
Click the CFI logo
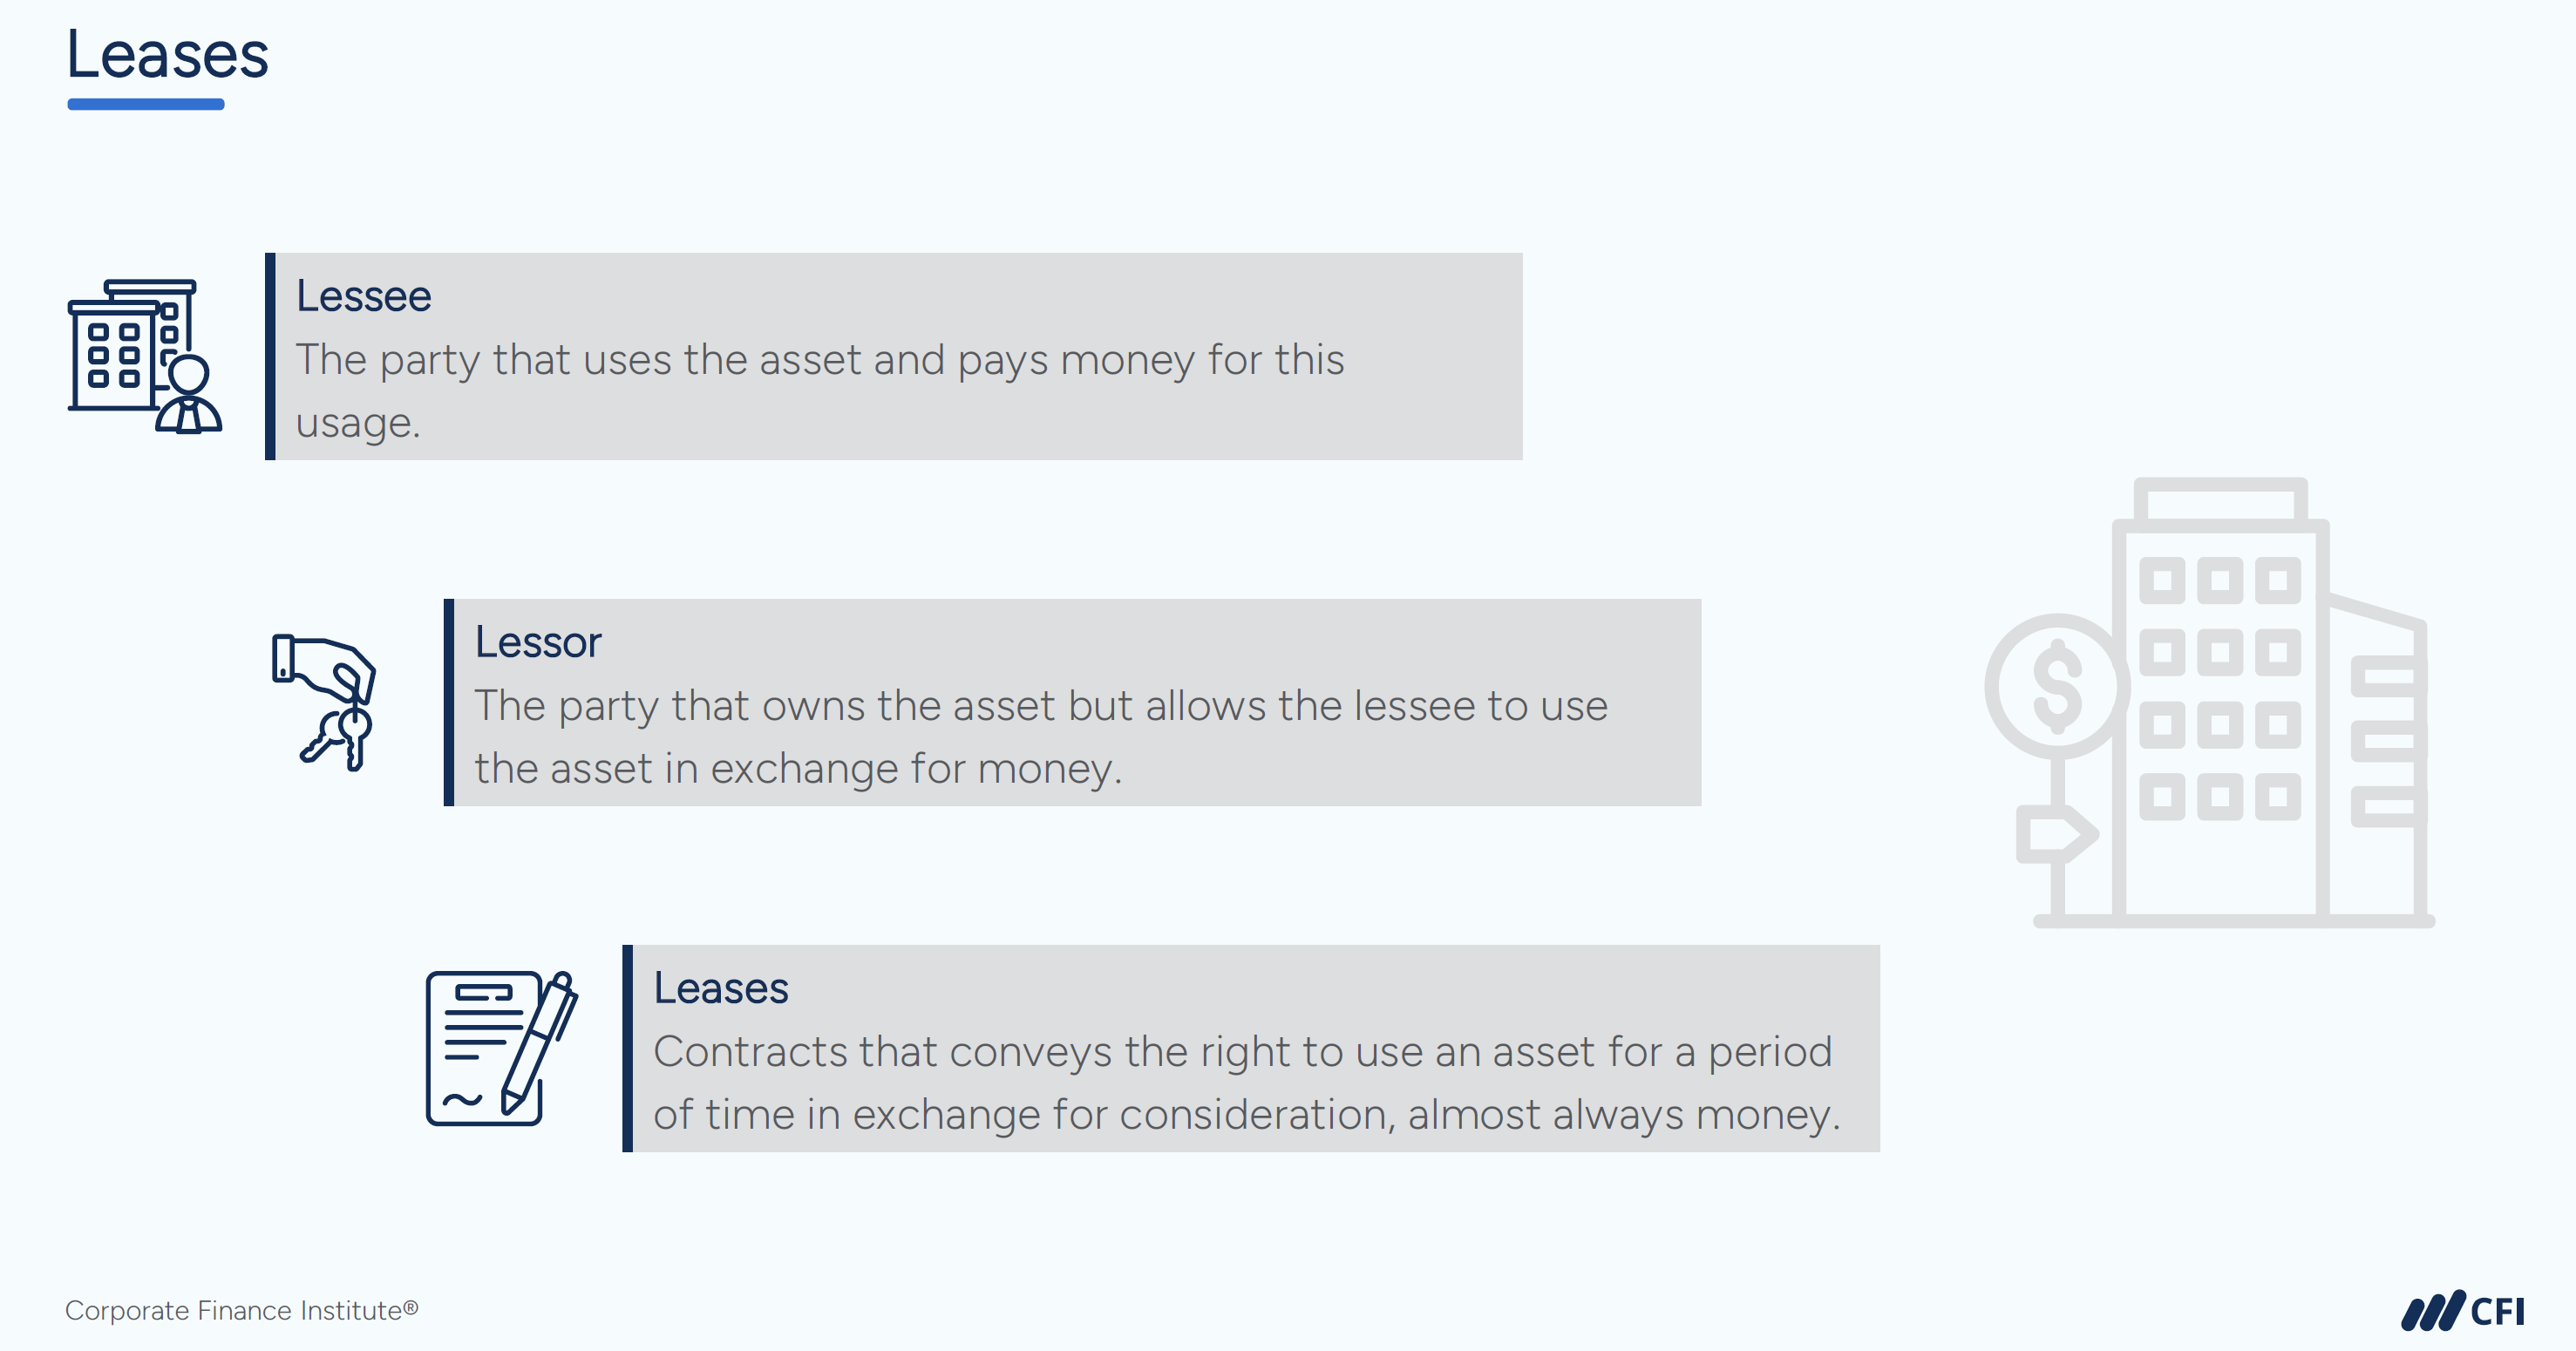[2463, 1310]
